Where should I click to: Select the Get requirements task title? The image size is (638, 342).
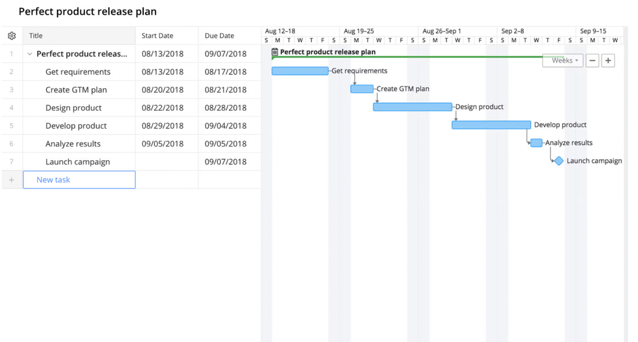pos(78,72)
